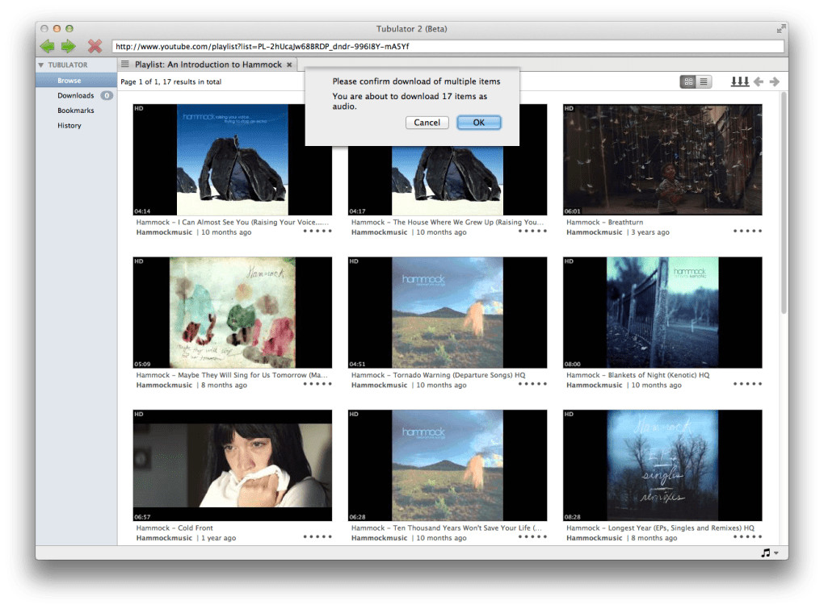The height and width of the screenshot is (609, 824).
Task: Click the green back arrow
Action: click(48, 47)
